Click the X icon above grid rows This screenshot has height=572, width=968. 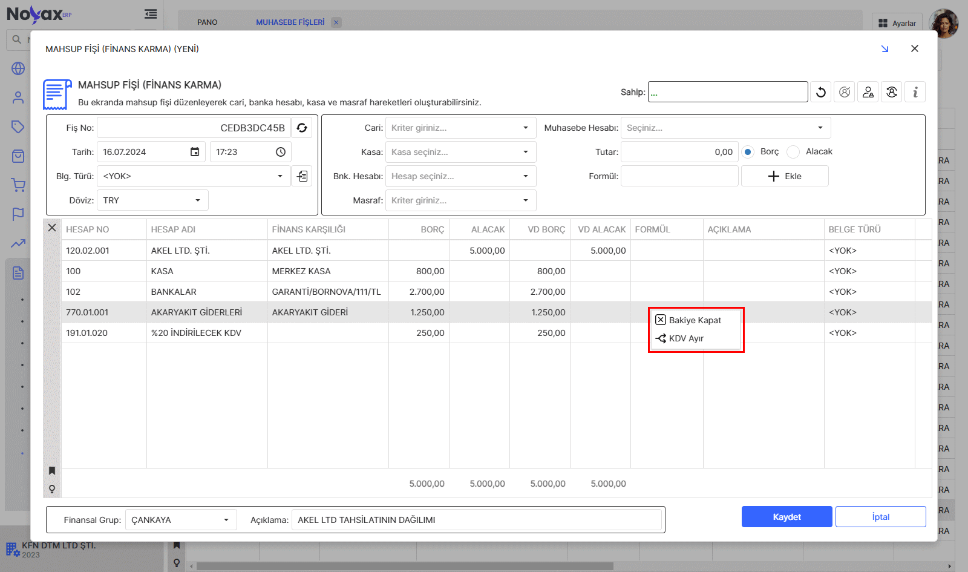[52, 228]
